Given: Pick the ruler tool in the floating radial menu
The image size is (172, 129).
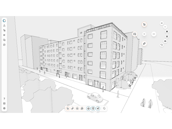Looking at the screenshot, I should (144, 44).
